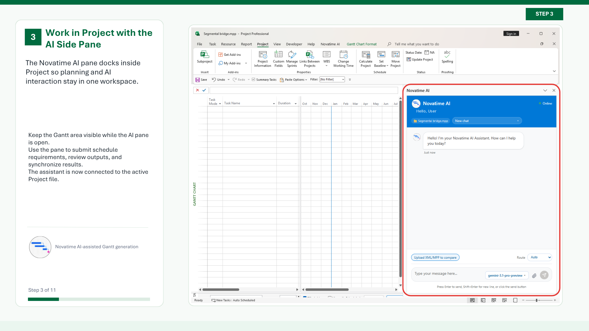The height and width of the screenshot is (331, 589).
Task: Collapse the Novatime AI pane chevron
Action: [x=545, y=90]
